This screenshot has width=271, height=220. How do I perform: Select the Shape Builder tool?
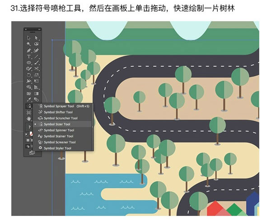click(29, 87)
